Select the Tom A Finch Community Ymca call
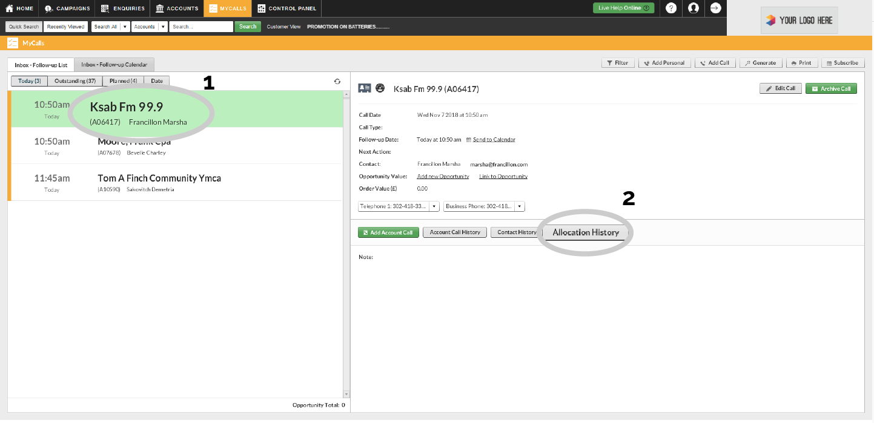Image resolution: width=874 pixels, height=423 pixels. click(176, 182)
